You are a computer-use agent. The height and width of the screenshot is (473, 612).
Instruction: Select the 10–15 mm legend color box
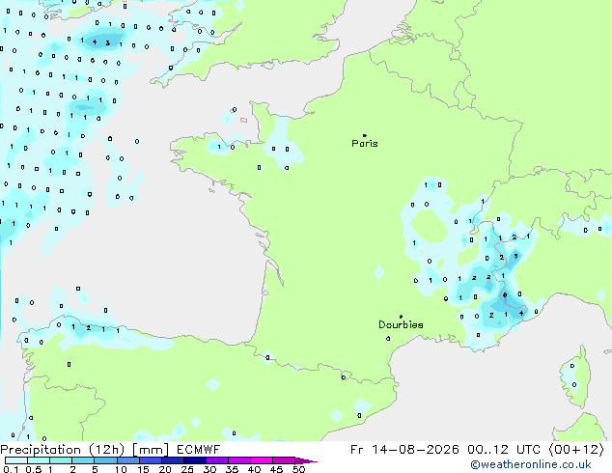(127, 460)
